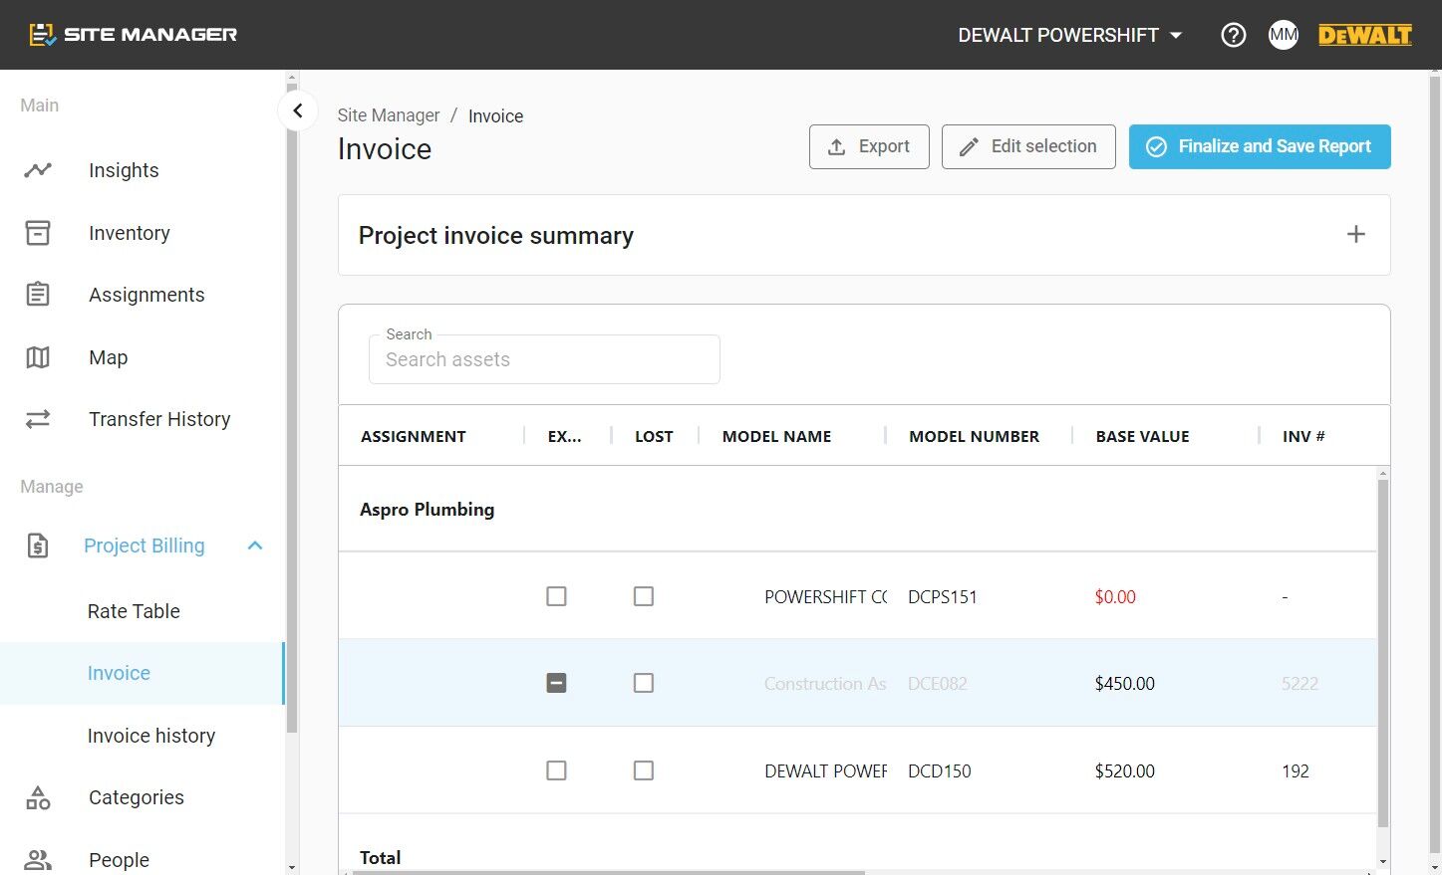Click the MM user avatar
Viewport: 1442px width, 875px height.
point(1284,35)
